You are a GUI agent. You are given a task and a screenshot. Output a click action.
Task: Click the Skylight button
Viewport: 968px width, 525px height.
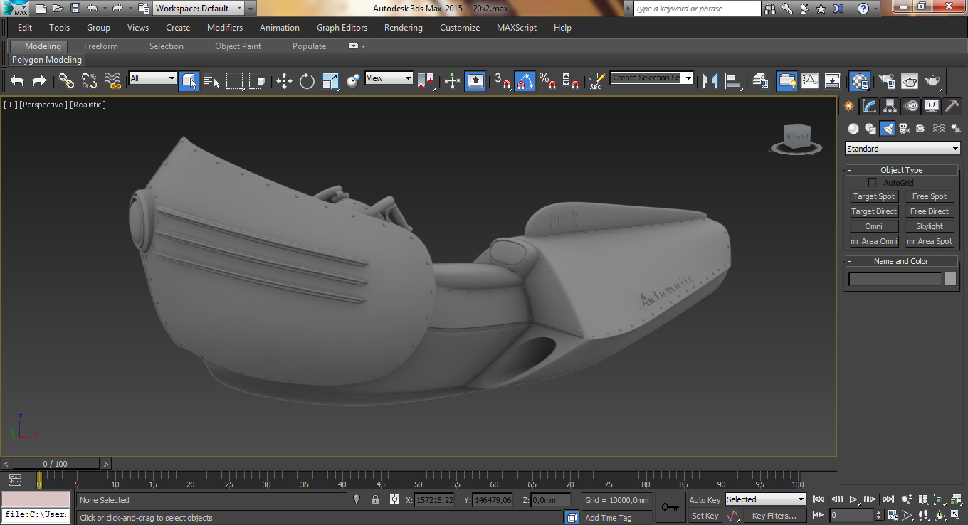click(929, 226)
